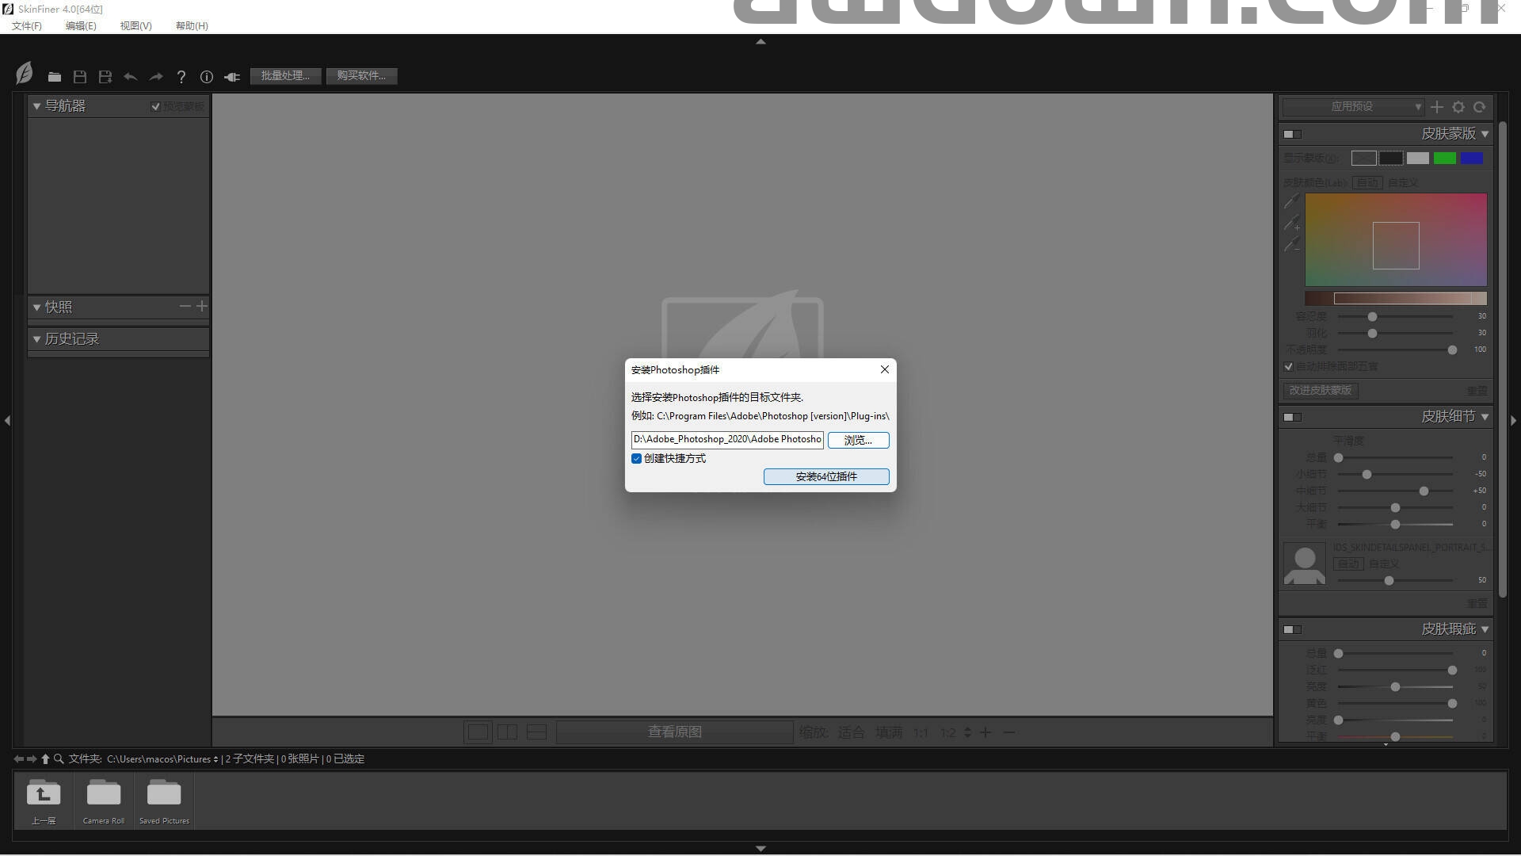
Task: Click the save floppy disk icon
Action: click(80, 77)
